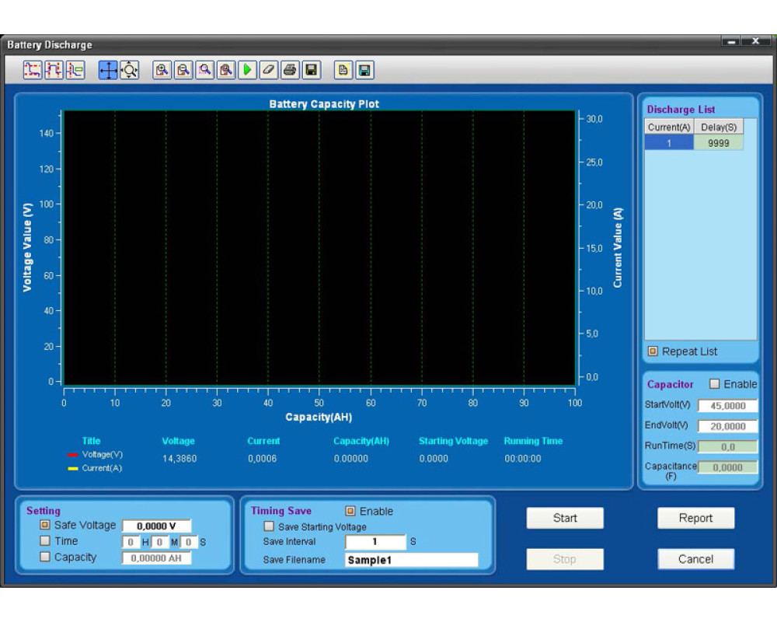Click the Report button

tap(695, 519)
